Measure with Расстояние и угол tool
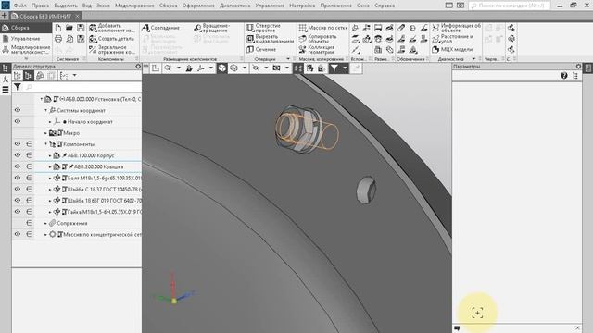The height and width of the screenshot is (333, 593). click(x=453, y=39)
